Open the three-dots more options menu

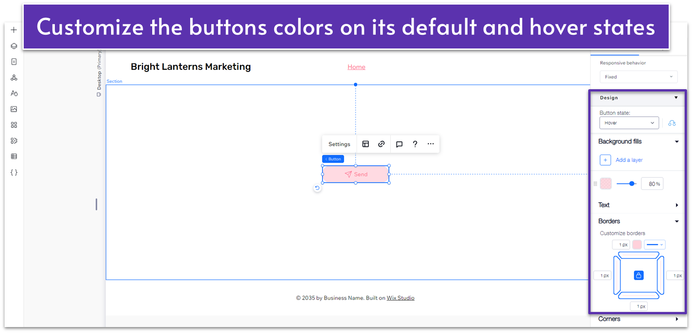pyautogui.click(x=431, y=144)
